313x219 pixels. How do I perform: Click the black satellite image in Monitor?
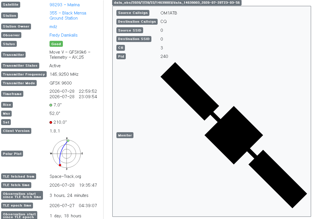point(234,135)
